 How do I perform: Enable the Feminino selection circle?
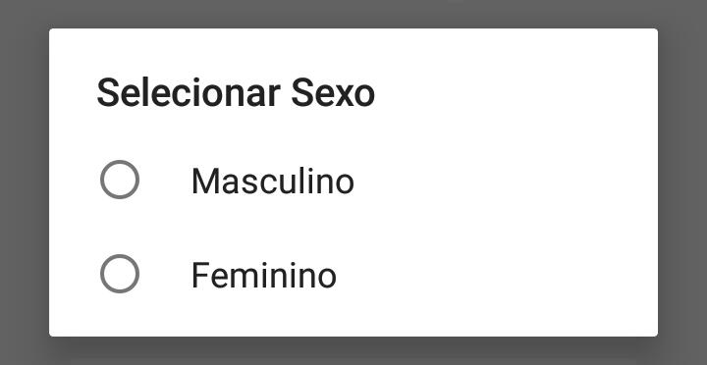(x=120, y=274)
